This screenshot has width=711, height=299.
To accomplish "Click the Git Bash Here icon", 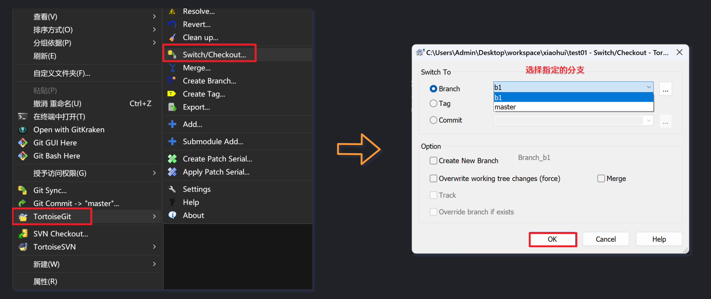I will 23,156.
